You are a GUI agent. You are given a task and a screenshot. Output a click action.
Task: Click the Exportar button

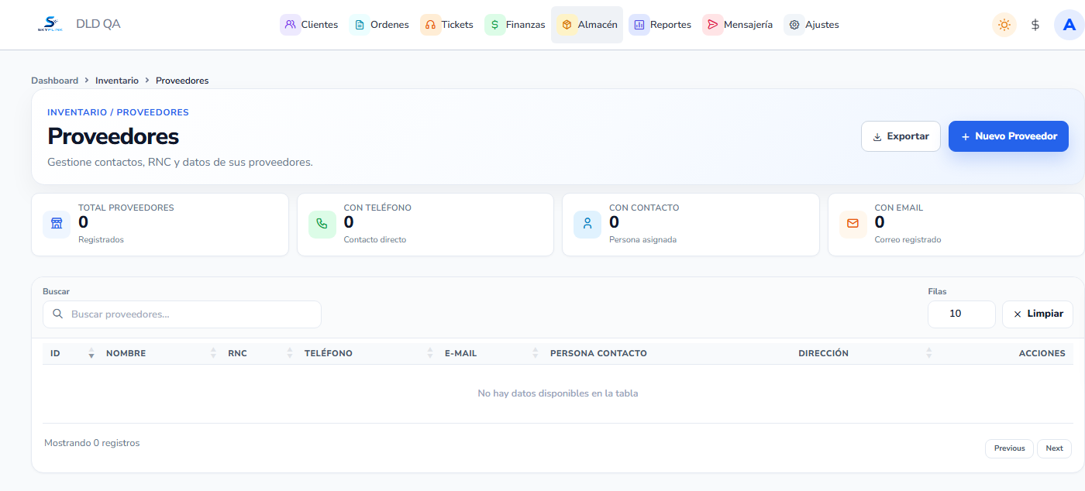(901, 136)
